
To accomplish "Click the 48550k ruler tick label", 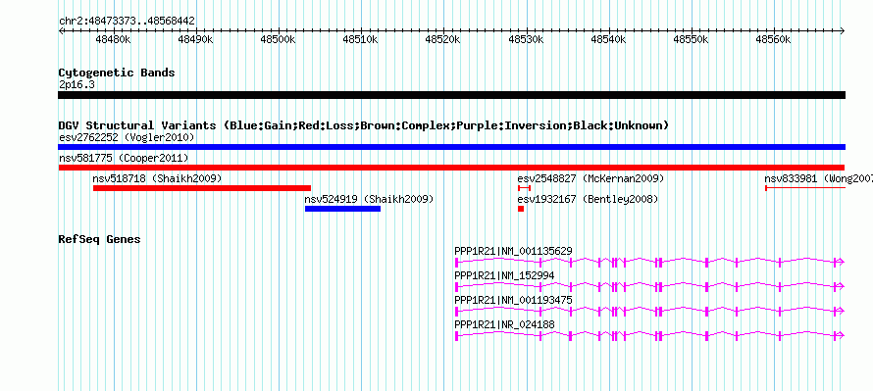I will [x=691, y=39].
